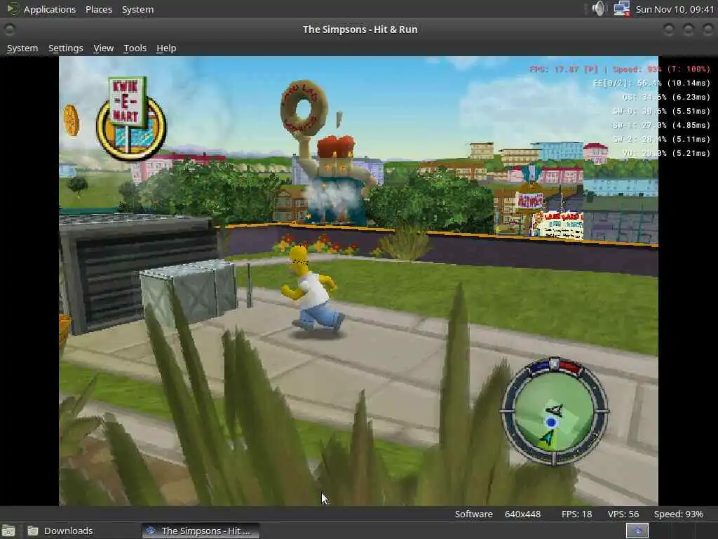Click the Speed: 93% status entry

678,514
